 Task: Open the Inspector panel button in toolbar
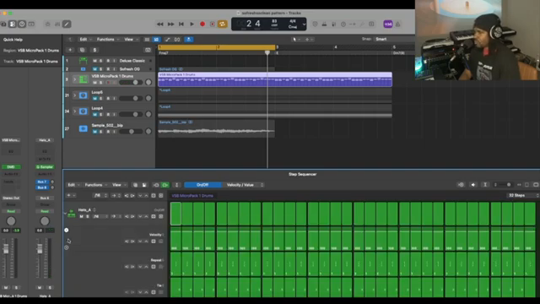pos(13,24)
